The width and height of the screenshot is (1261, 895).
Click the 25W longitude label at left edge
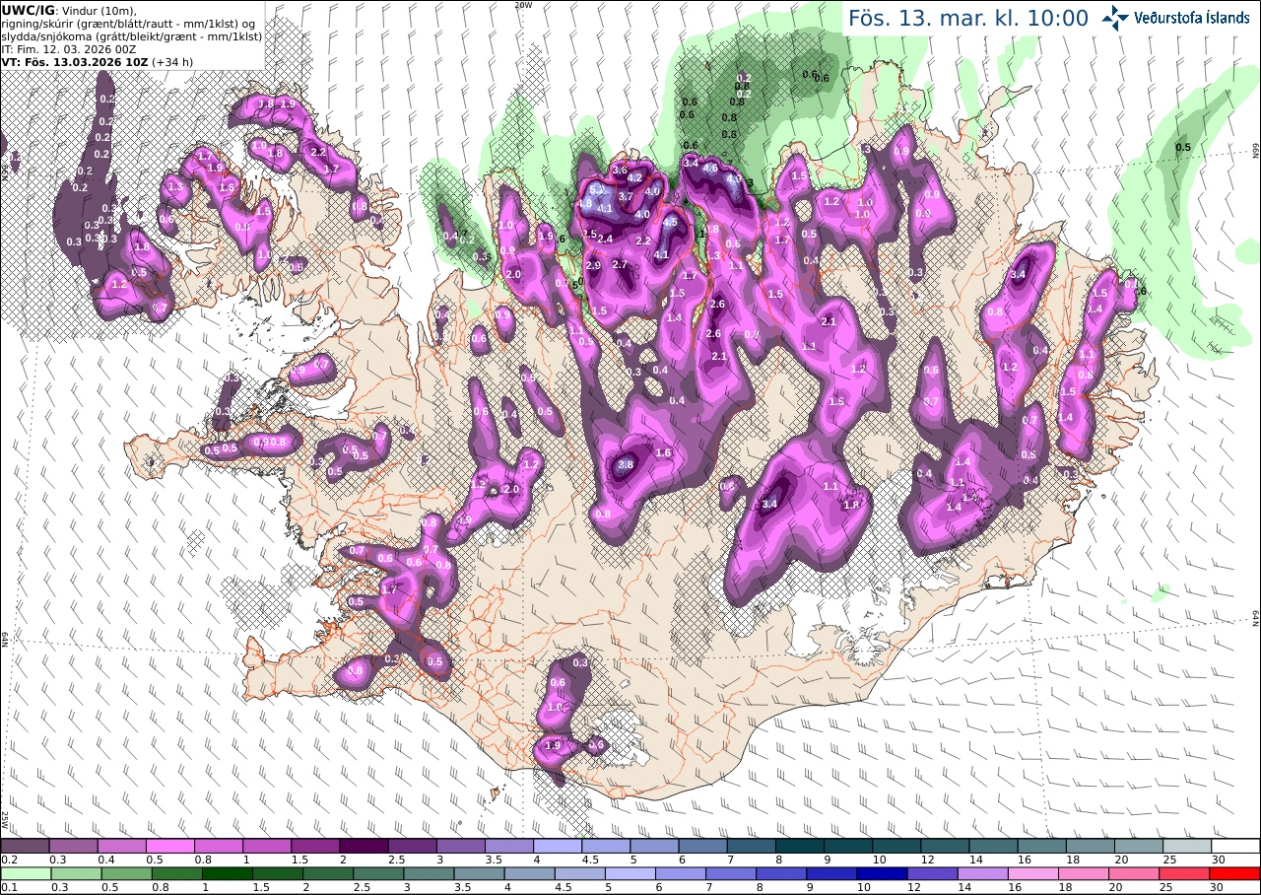tap(5, 819)
